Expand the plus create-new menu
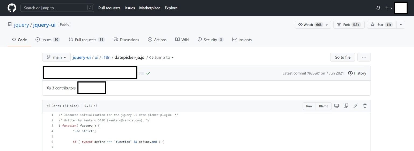414x151 pixels. [x=388, y=8]
